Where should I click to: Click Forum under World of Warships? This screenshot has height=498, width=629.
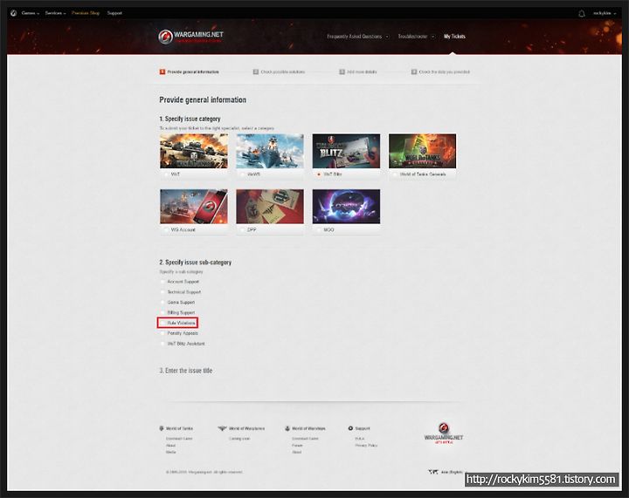tap(297, 445)
